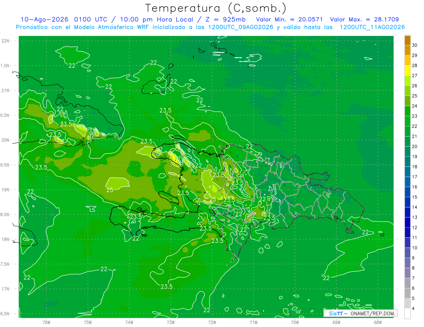Viewport: 424px width, 327px height.
Task: Pick the yellow legend band between 27 and 28
Action: click(407, 71)
